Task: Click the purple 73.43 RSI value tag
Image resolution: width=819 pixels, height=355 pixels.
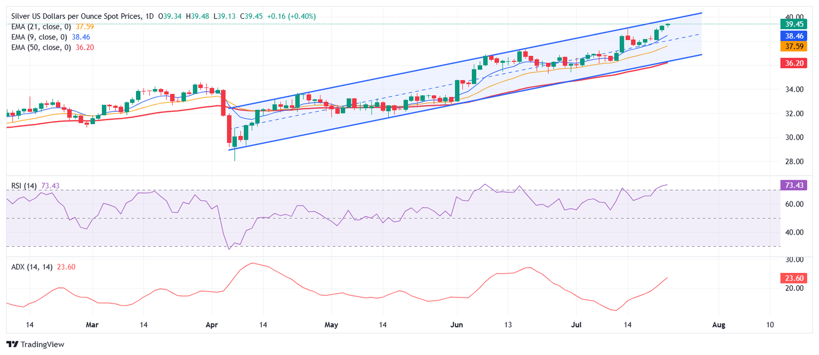Action: coord(793,185)
